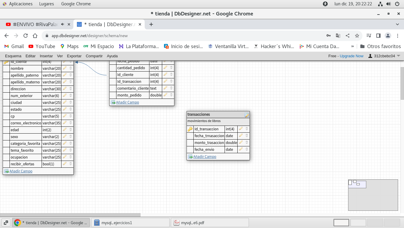Reorder the ciudad field using sort arrows
Image resolution: width=404 pixels, height=228 pixels.
click(x=70, y=102)
